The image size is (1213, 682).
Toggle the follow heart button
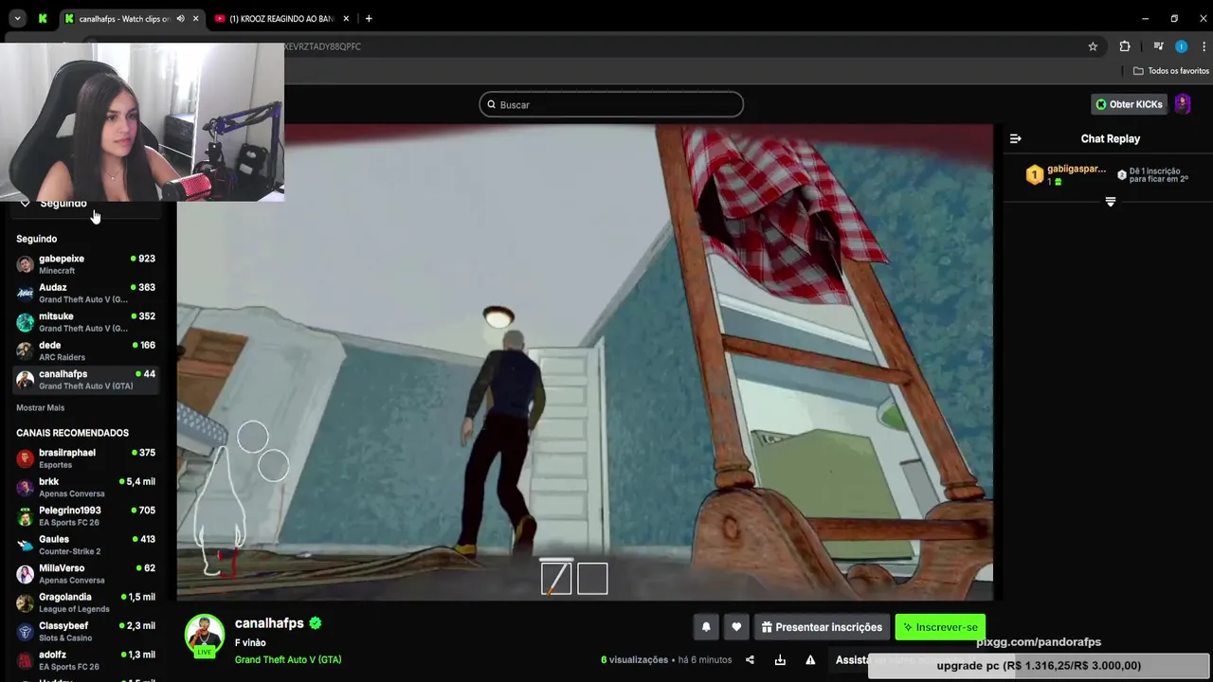pos(736,627)
